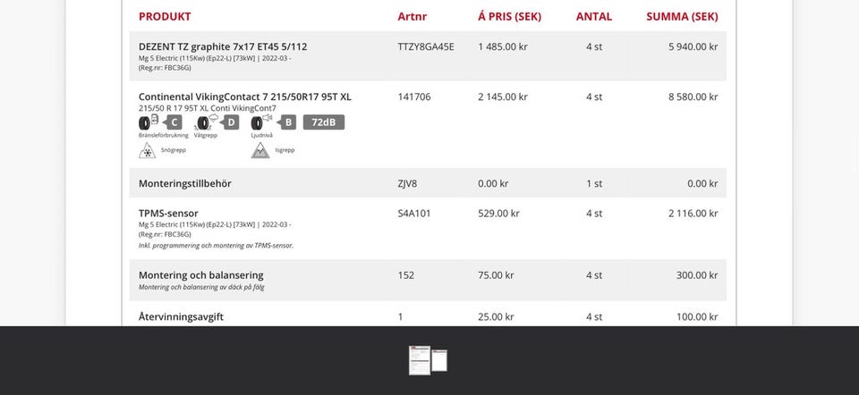Open the first page thumbnail
The width and height of the screenshot is (859, 395).
(419, 360)
